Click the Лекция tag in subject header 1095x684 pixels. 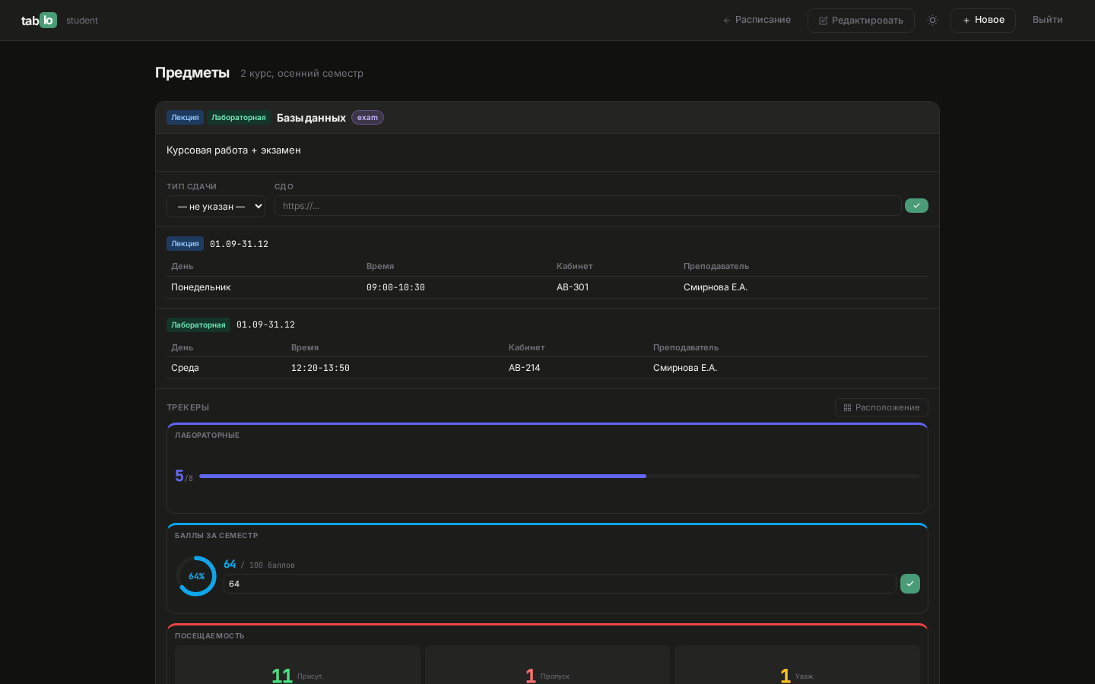(185, 118)
